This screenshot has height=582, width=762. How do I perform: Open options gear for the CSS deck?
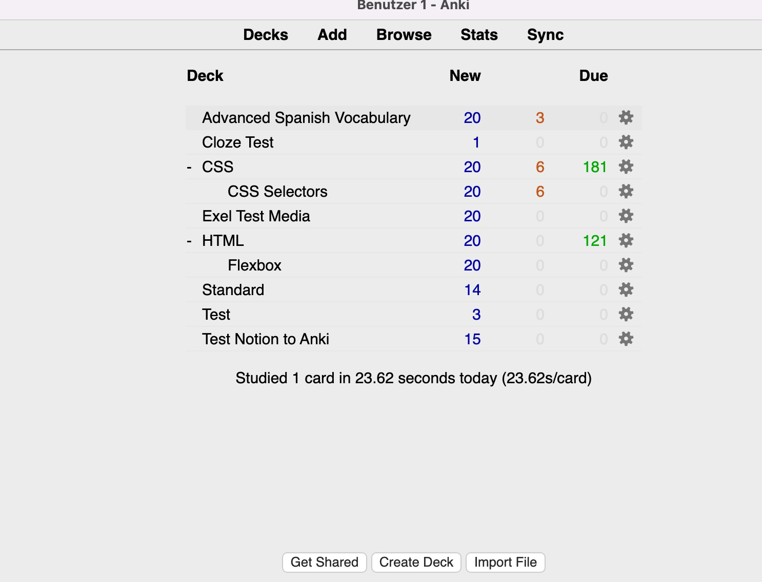[625, 167]
